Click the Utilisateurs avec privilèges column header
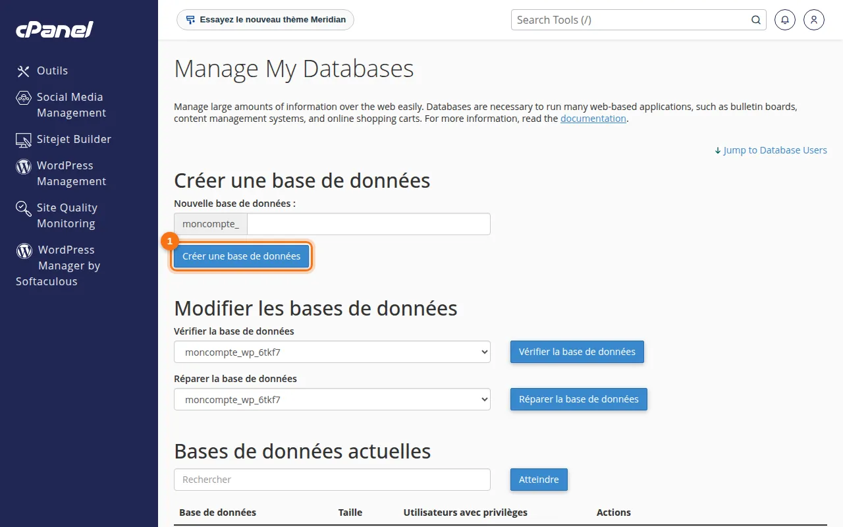 (x=466, y=513)
